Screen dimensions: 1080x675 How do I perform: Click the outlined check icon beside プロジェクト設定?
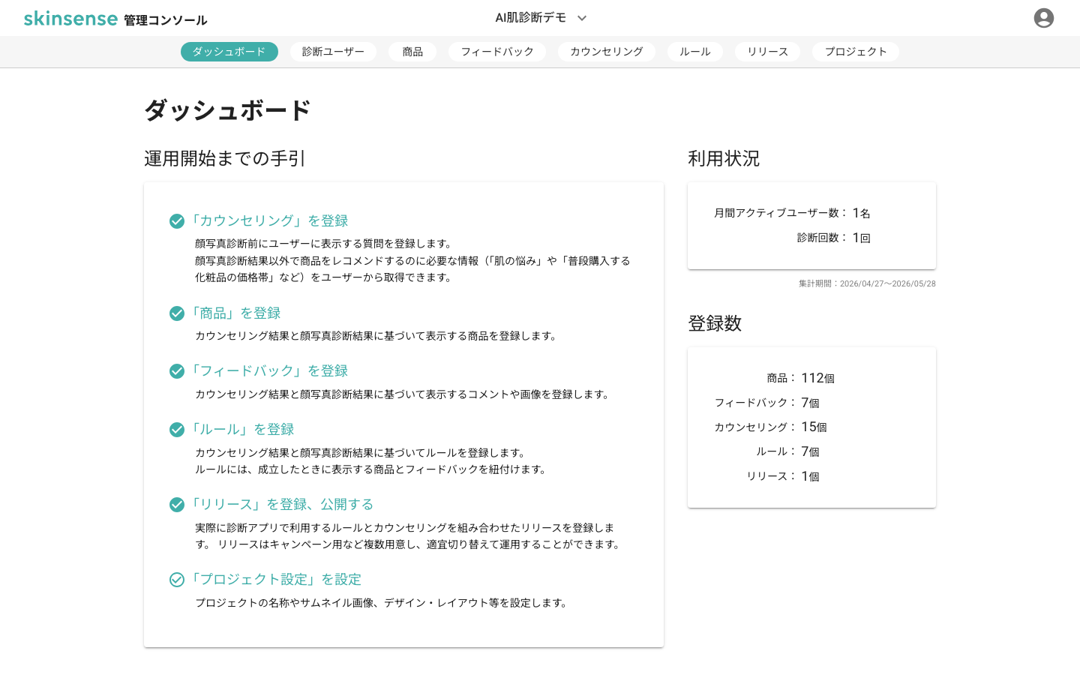pyautogui.click(x=177, y=580)
